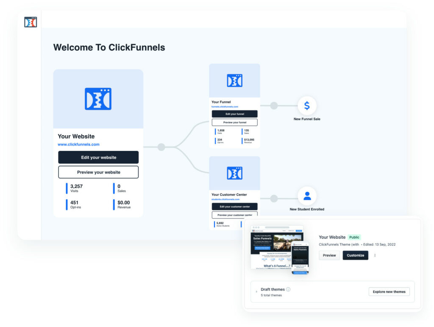Open the funnels.clickfunnels.com link

coord(225,106)
